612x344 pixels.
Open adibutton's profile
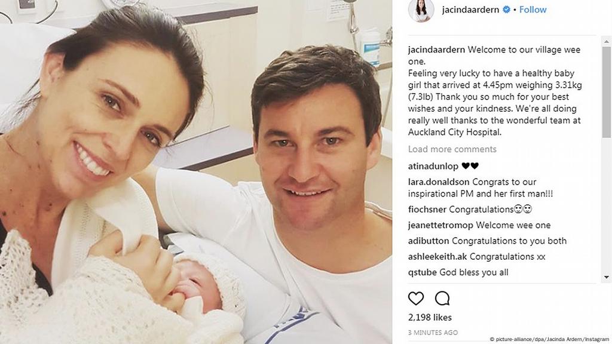click(428, 241)
